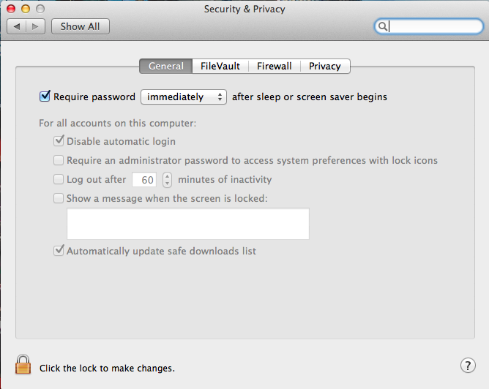Click inside the lock screen message box
489x389 pixels.
tap(187, 224)
